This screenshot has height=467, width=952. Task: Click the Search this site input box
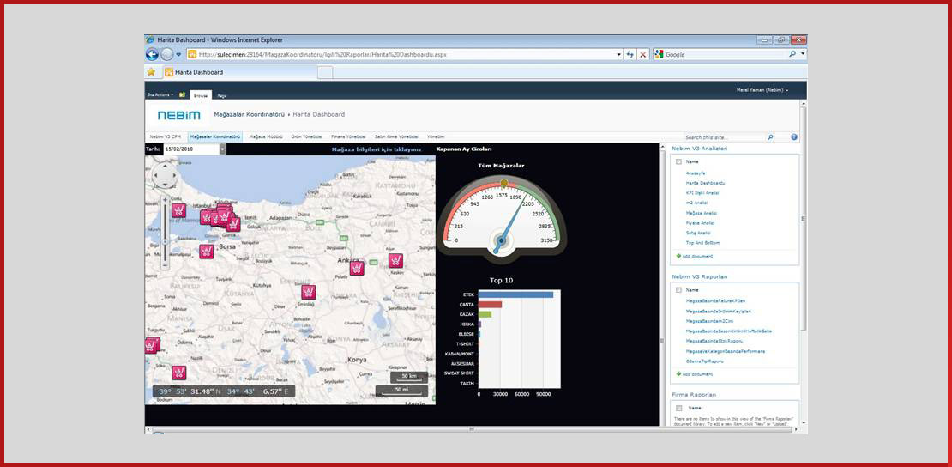click(725, 137)
